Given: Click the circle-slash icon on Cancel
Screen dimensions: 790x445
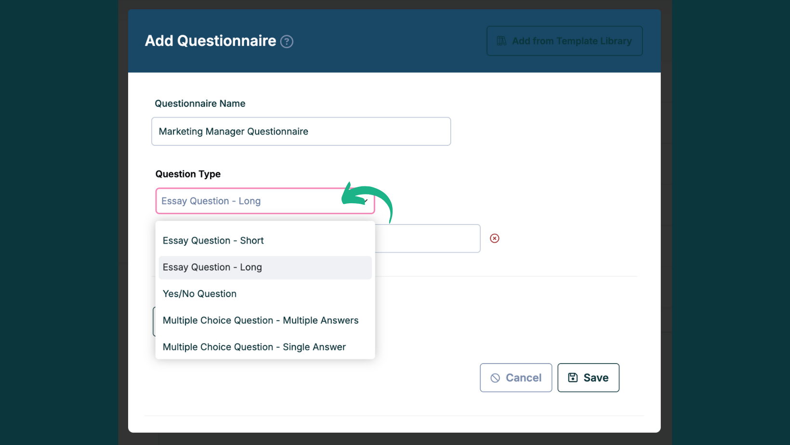Looking at the screenshot, I should point(495,378).
